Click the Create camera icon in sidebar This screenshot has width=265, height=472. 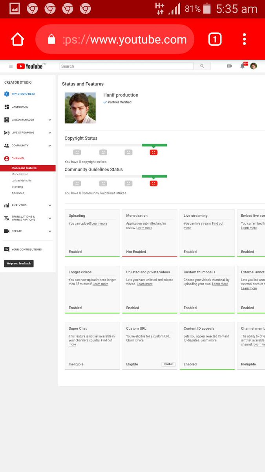[x=7, y=231]
